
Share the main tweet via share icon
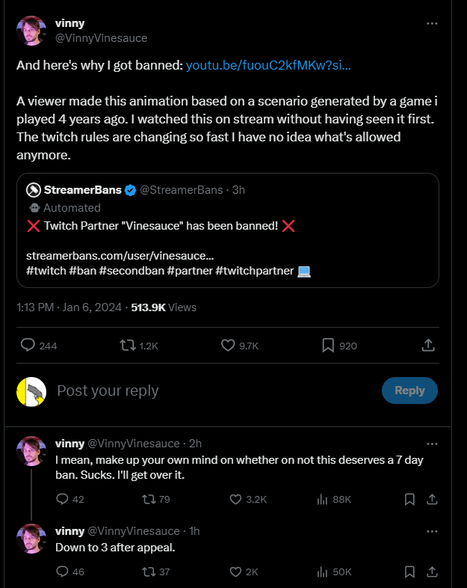[428, 345]
